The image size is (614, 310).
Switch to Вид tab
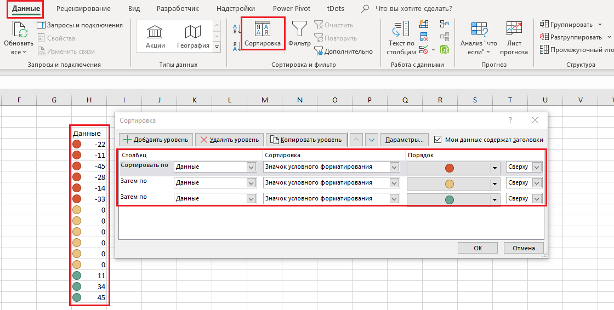pos(134,8)
